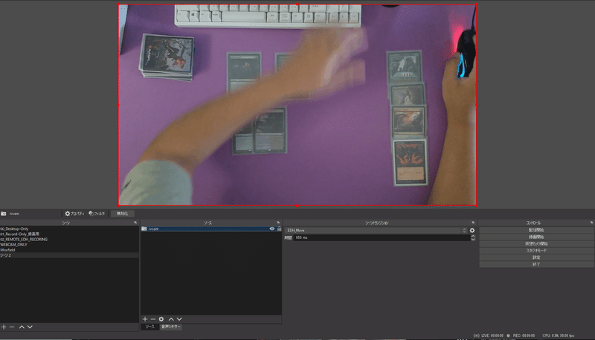Open source properties gear in sources panel
This screenshot has height=340, width=595.
[x=161, y=319]
